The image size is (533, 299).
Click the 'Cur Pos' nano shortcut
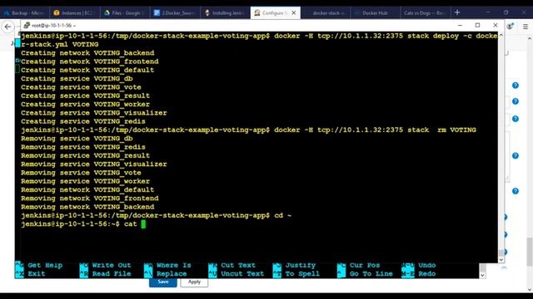[x=365, y=265]
